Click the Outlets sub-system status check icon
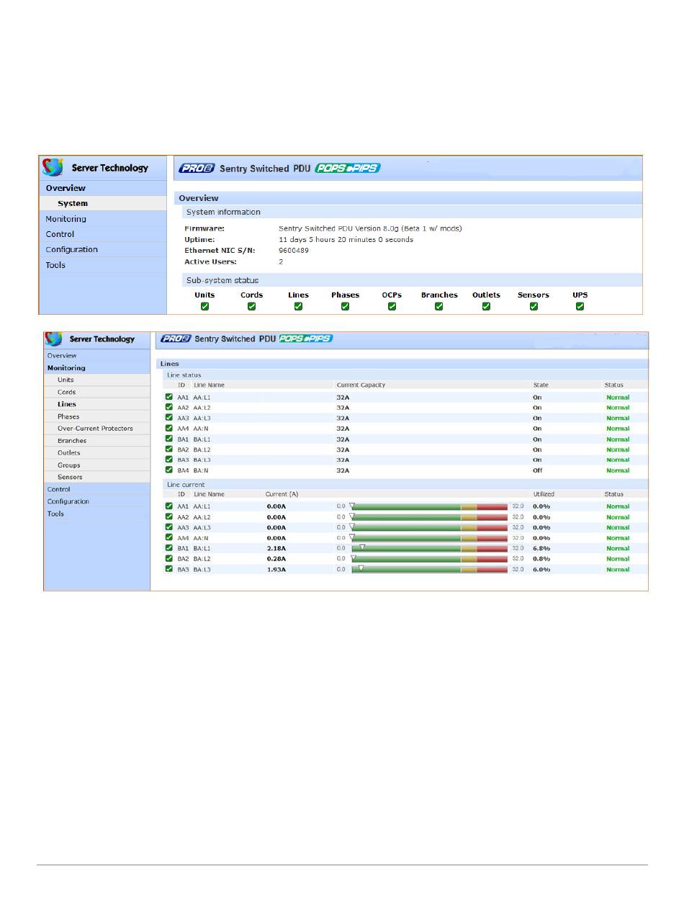Image resolution: width=684 pixels, height=899 pixels. point(486,306)
